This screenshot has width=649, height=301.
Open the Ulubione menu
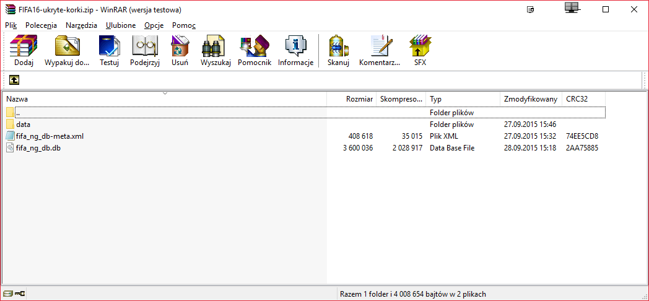[x=121, y=25]
